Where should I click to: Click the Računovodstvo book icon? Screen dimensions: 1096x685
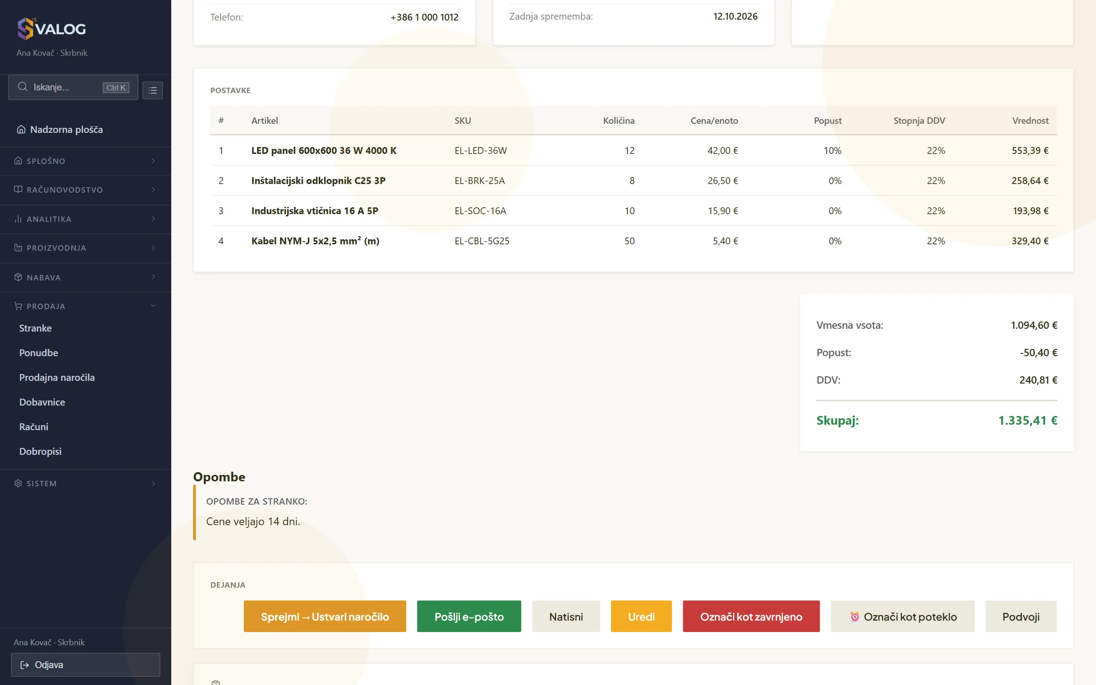click(x=18, y=190)
